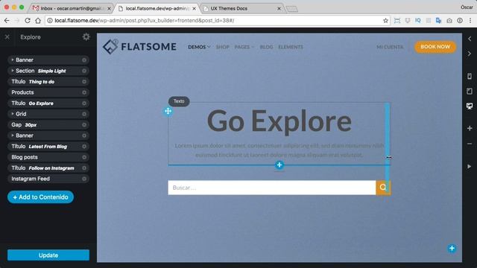Open options circle for Grid row

point(84,114)
